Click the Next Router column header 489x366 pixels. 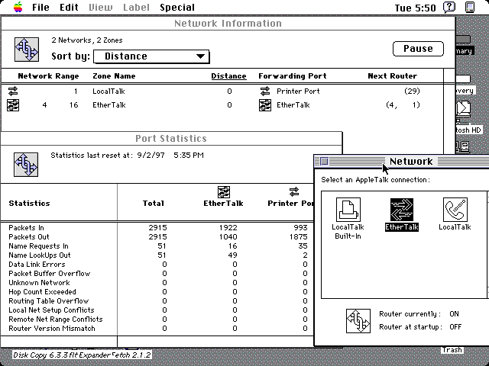pos(392,76)
